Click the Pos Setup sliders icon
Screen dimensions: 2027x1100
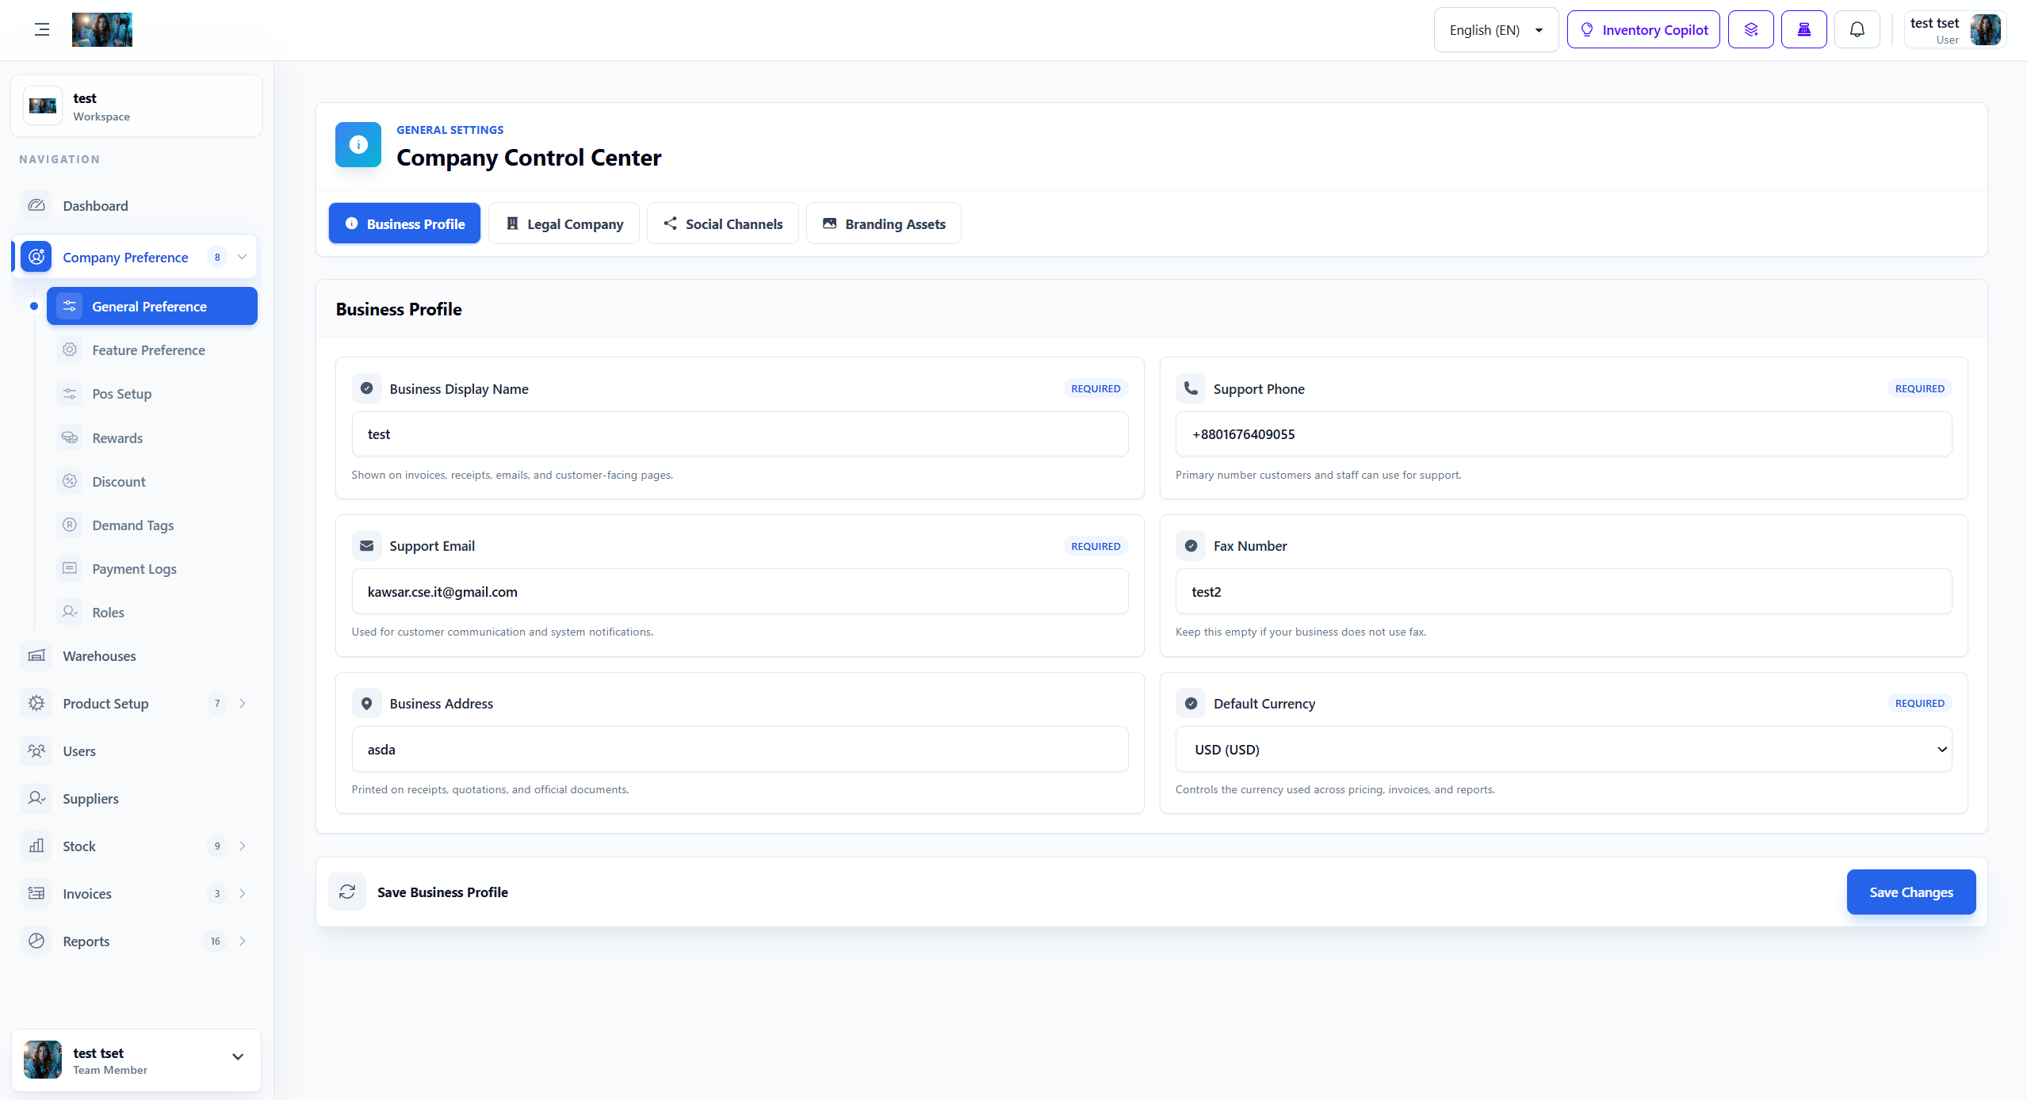click(70, 393)
